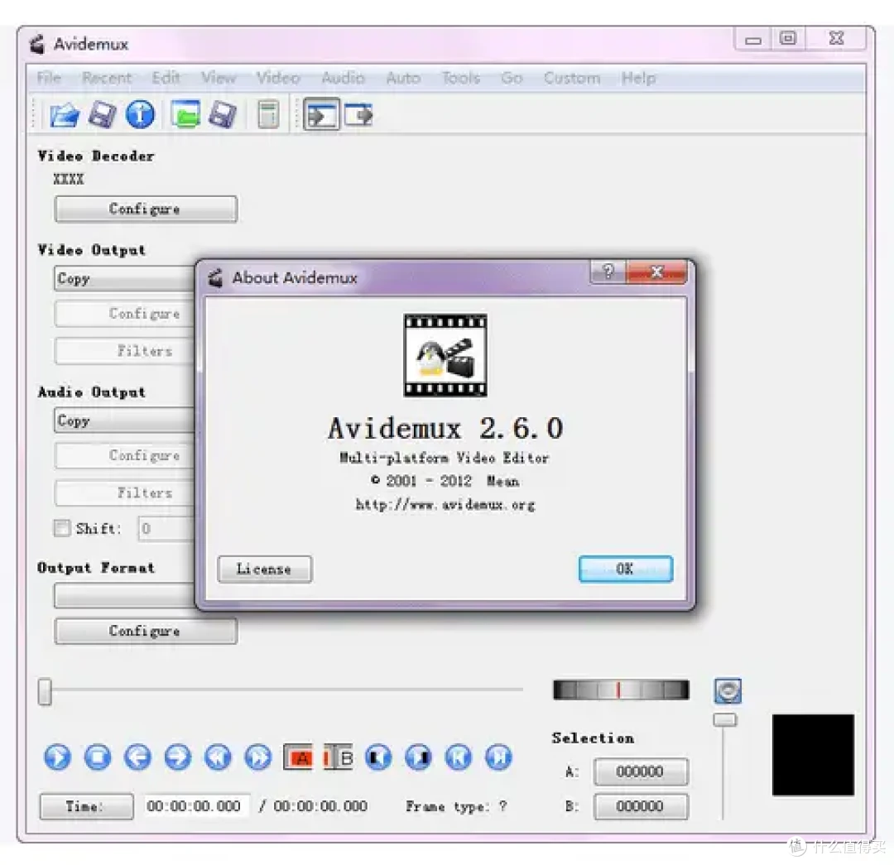894x865 pixels.
Task: Go to the first frame icon
Action: [x=459, y=757]
